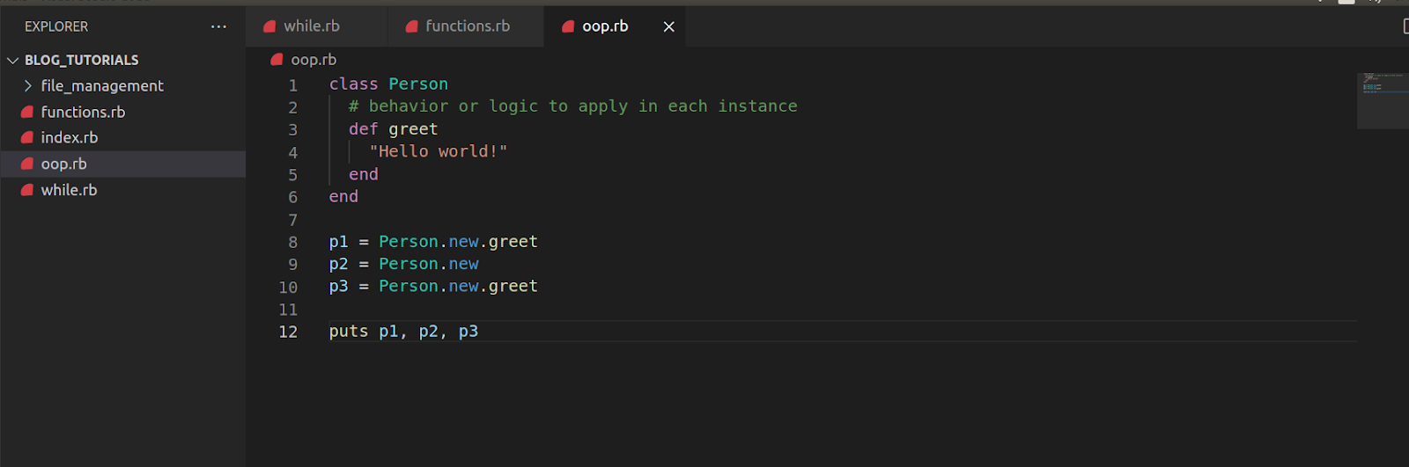Click the 'puts p1, p2, p3' line
1409x467 pixels.
[x=403, y=331]
